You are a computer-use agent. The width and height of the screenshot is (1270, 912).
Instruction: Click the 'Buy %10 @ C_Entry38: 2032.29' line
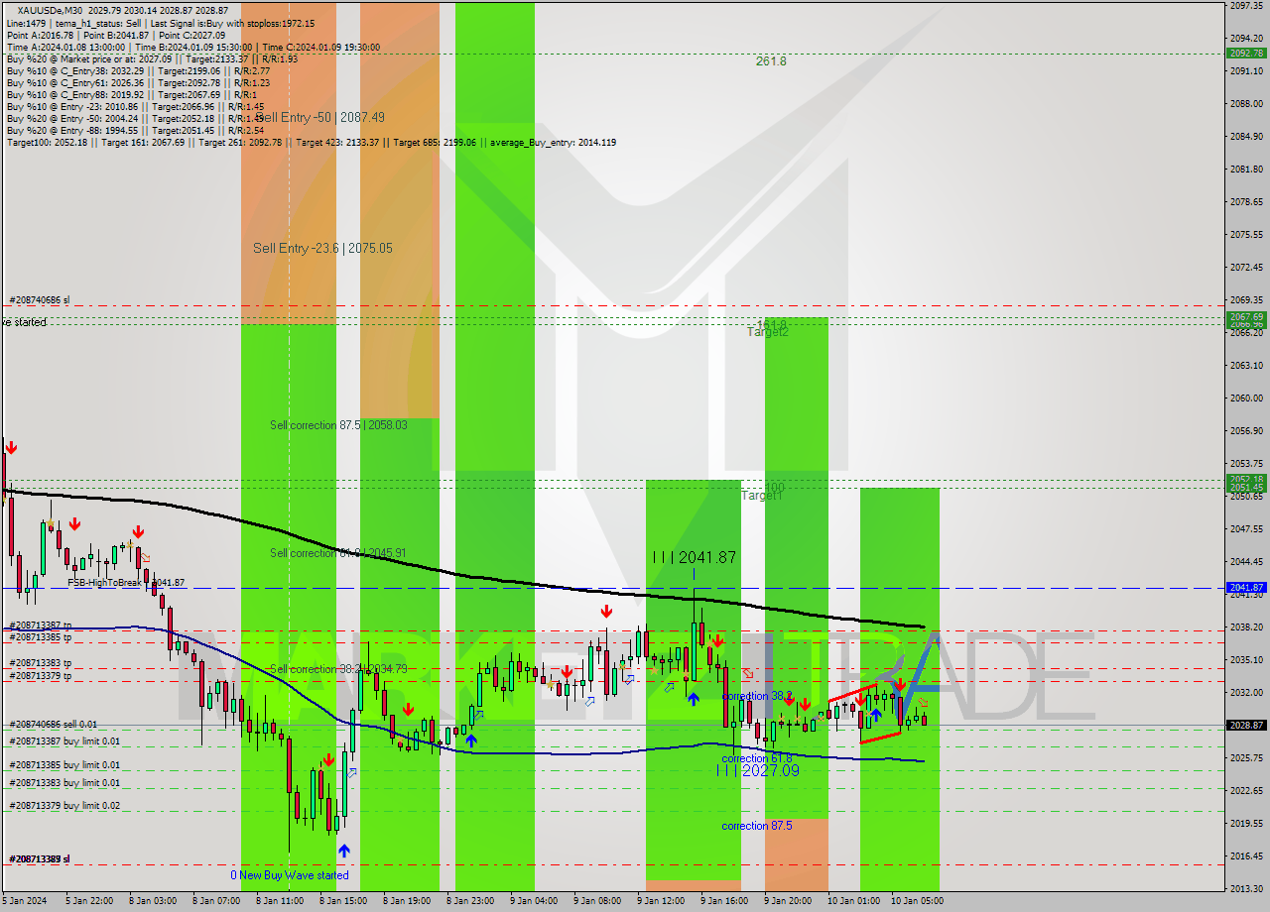tap(139, 71)
